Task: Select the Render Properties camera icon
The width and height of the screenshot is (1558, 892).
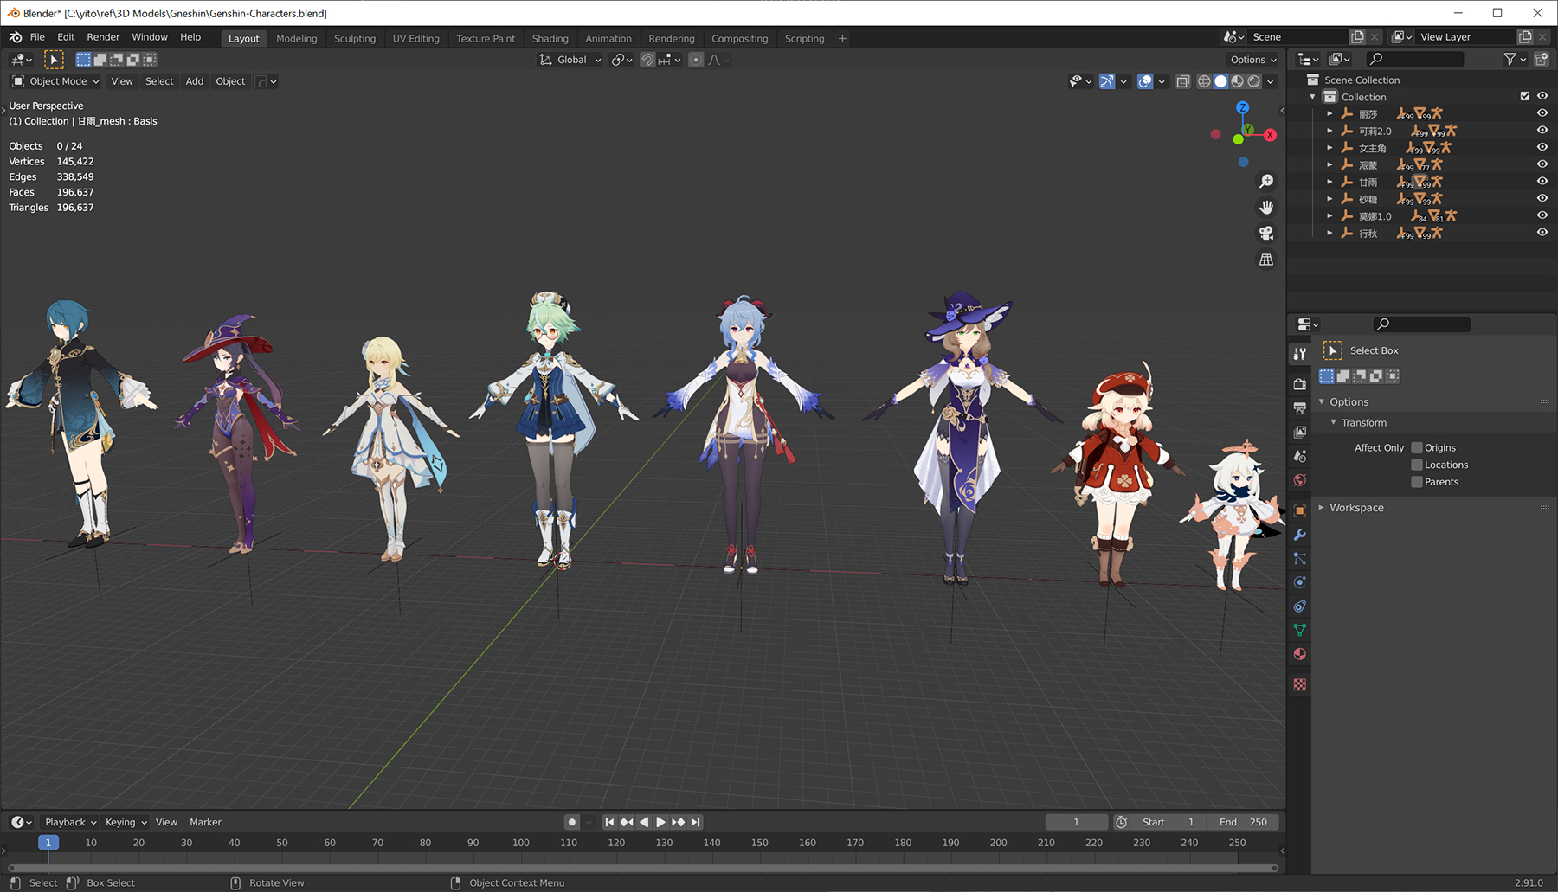Action: pos(1300,383)
